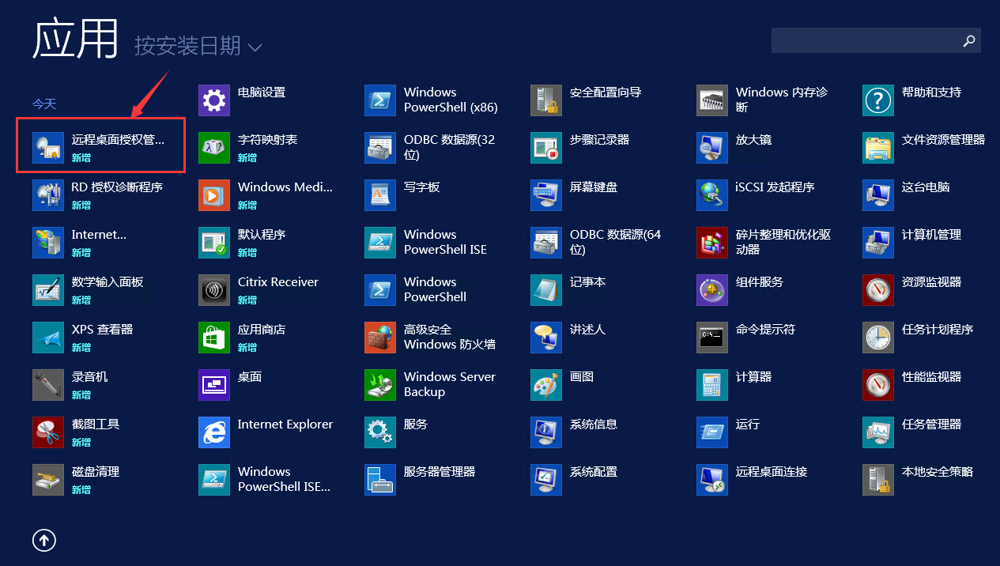
Task: Start 步骤记录器
Action: [580, 148]
